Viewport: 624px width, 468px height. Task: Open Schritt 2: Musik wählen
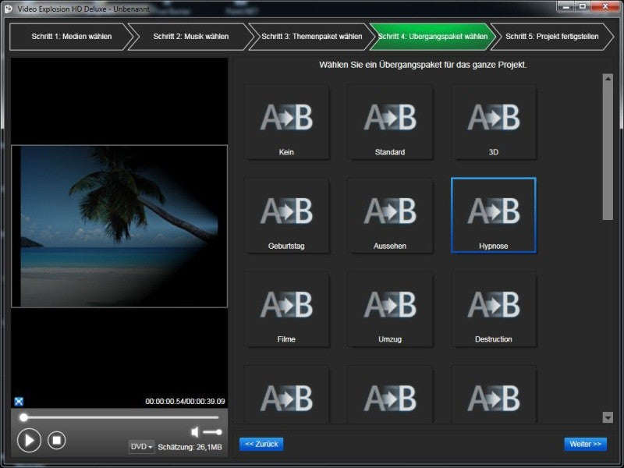tap(191, 37)
